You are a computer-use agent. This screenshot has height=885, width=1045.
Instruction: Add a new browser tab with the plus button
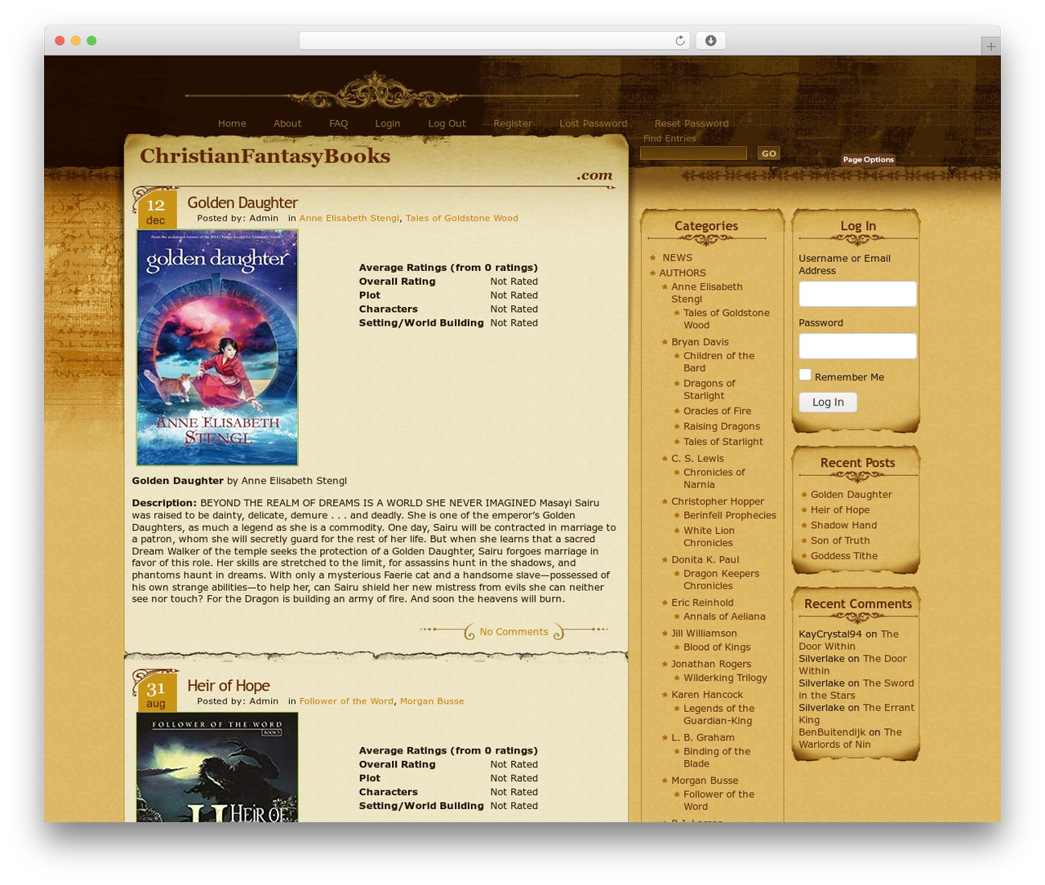coord(990,47)
